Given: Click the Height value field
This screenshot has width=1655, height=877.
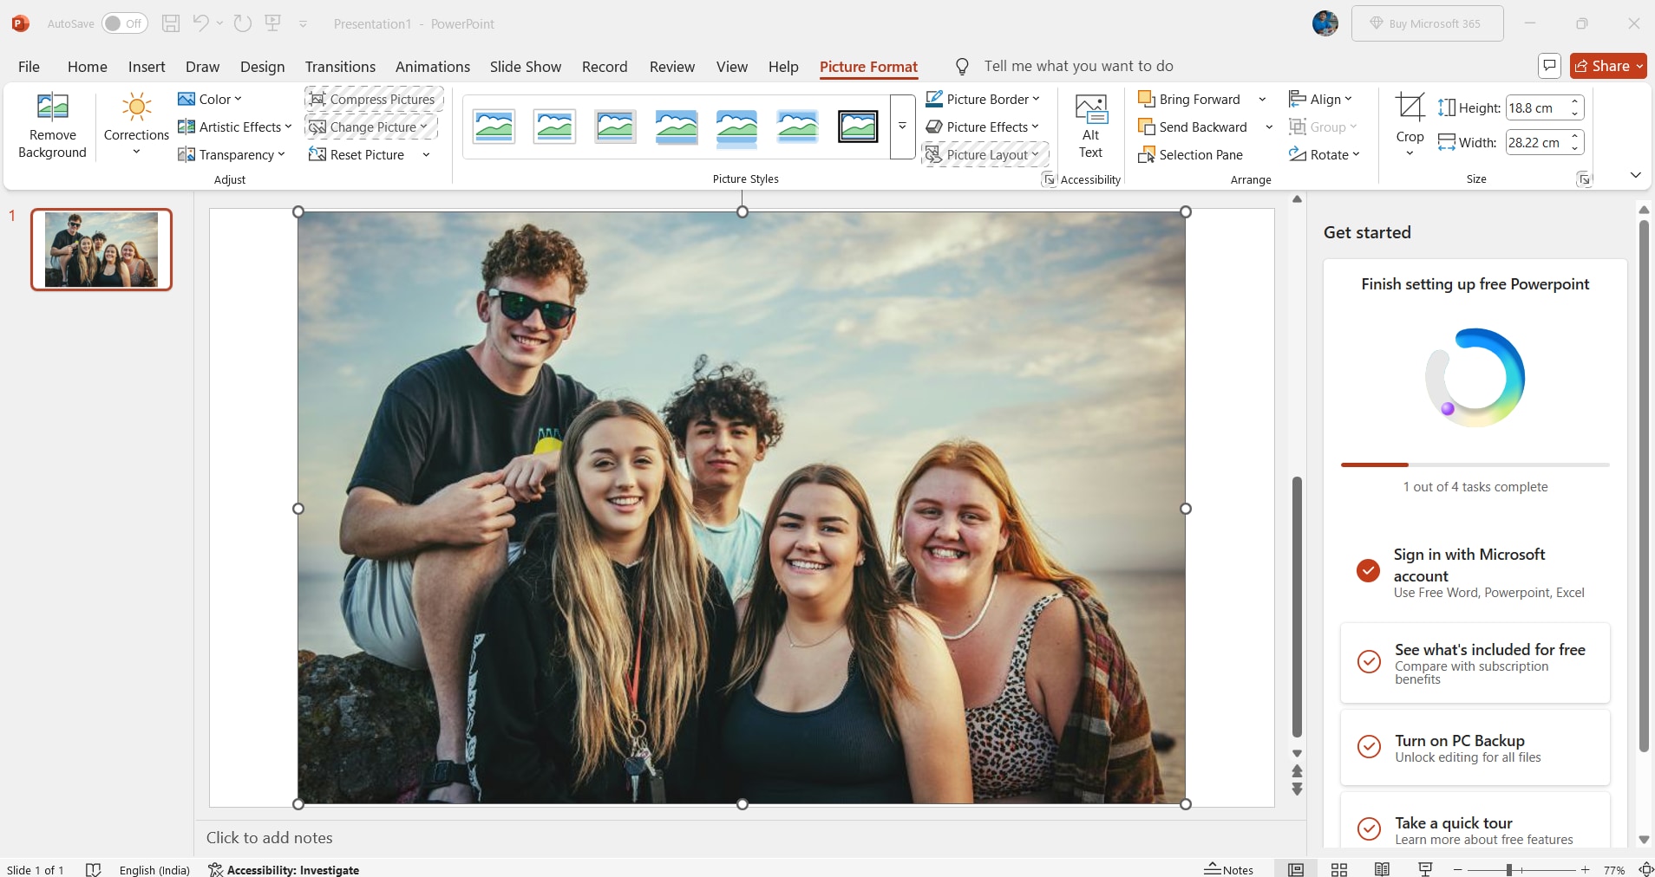Looking at the screenshot, I should [x=1536, y=107].
